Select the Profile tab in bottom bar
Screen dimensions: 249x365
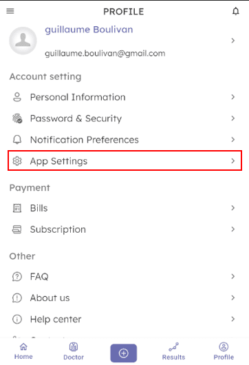(x=224, y=351)
